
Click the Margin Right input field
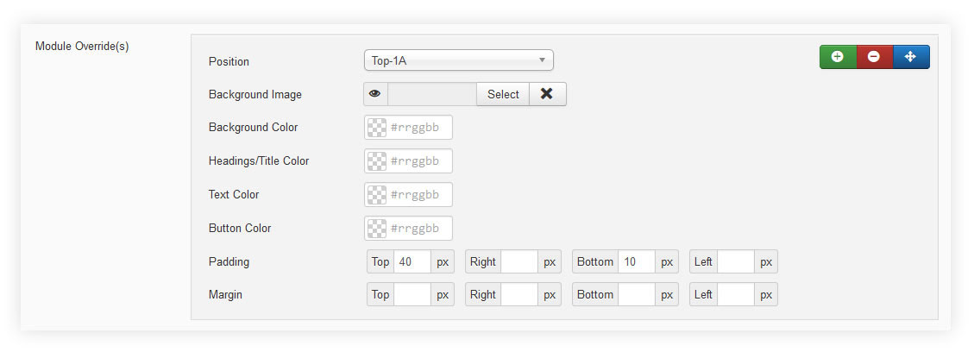tap(519, 295)
